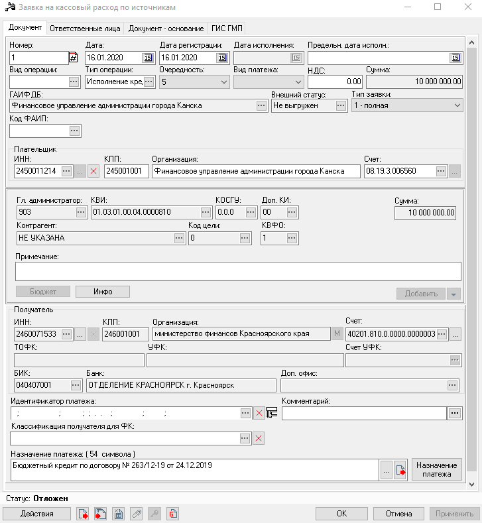This screenshot has height=523, width=482.
Task: Open Классификация получателя для ФК ellipsis
Action: point(245,438)
